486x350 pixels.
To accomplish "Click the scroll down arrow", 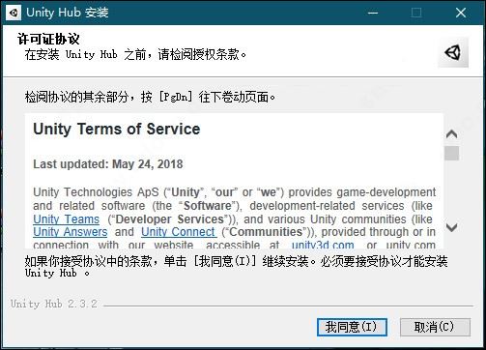I will coord(452,228).
